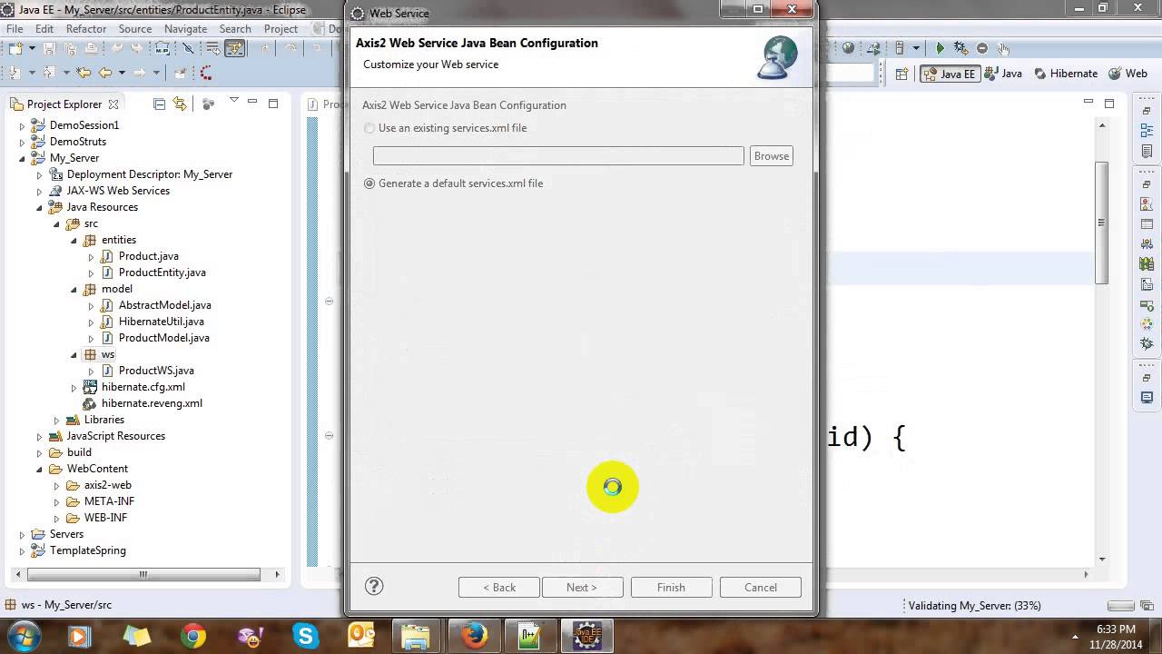Image resolution: width=1162 pixels, height=654 pixels.
Task: Expand the Libraries node
Action: click(x=56, y=420)
